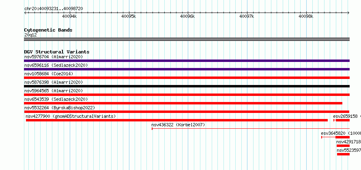Click the nsv5976704 (Almarri2020) label
This screenshot has width=361, height=170.
point(54,57)
